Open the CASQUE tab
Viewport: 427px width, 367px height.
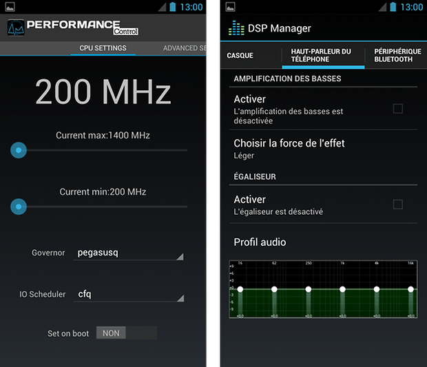(x=240, y=56)
